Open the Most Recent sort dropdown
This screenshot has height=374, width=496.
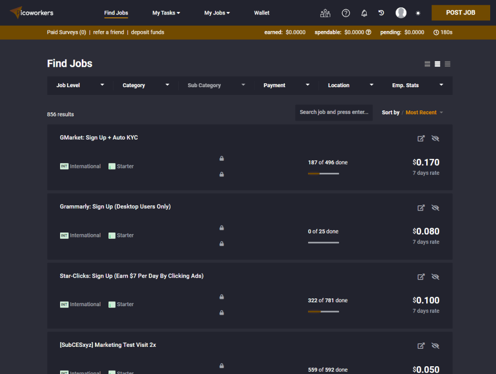424,112
